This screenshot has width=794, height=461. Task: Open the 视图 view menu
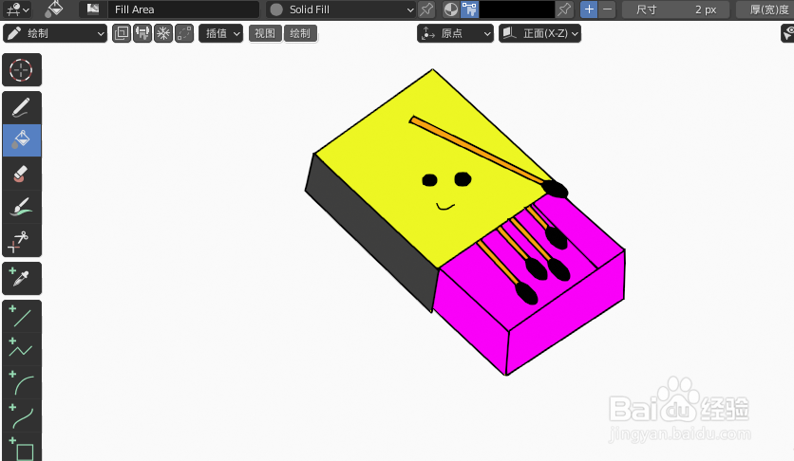point(265,33)
